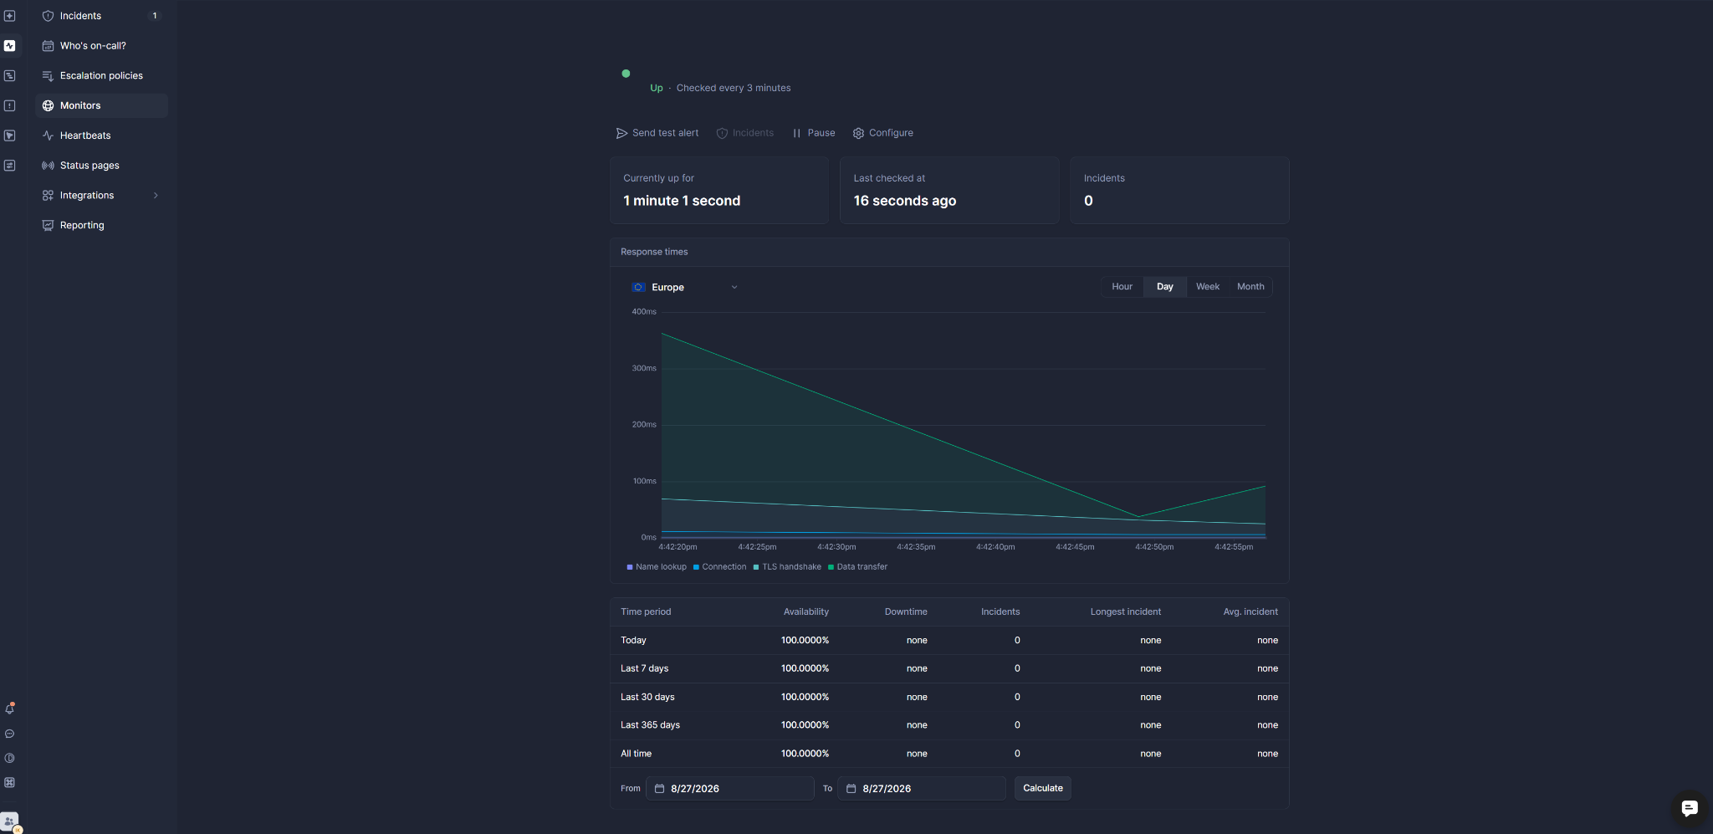The height and width of the screenshot is (834, 1713).
Task: Click the Configure gear button
Action: pyautogui.click(x=882, y=133)
